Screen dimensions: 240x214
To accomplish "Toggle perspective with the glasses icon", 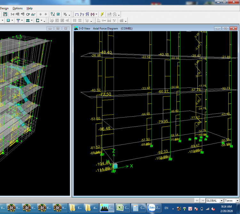I will click(x=33, y=14).
